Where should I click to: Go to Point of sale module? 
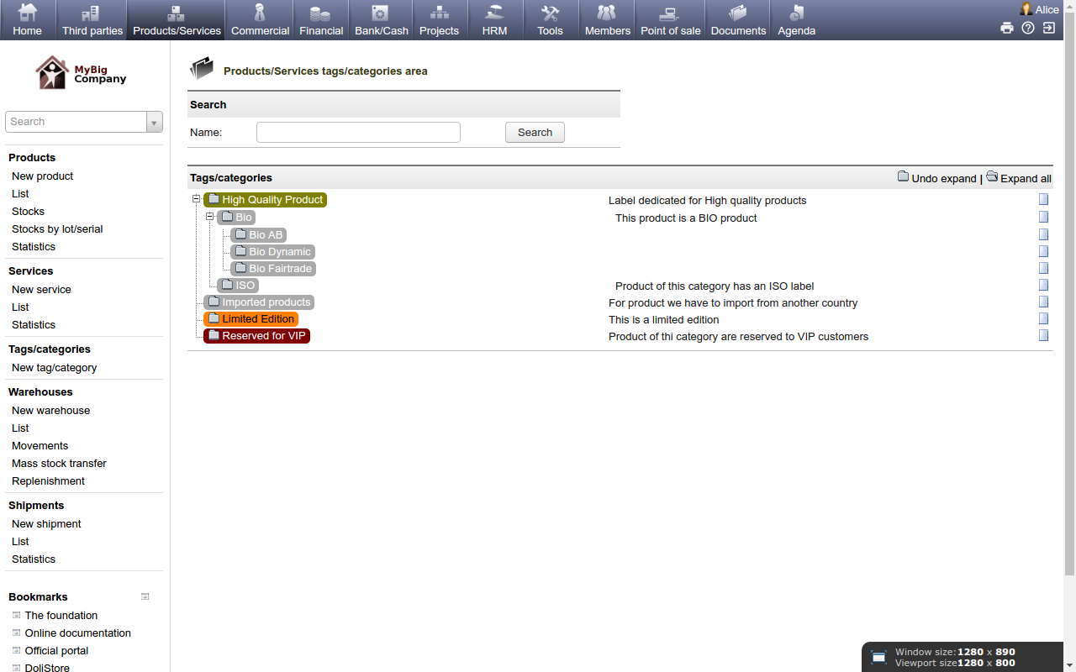[x=670, y=20]
